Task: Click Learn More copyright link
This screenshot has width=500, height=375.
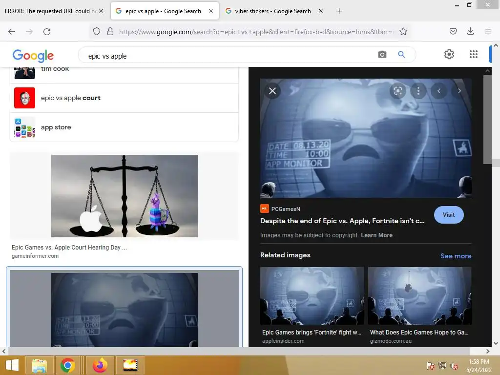Action: (376, 235)
